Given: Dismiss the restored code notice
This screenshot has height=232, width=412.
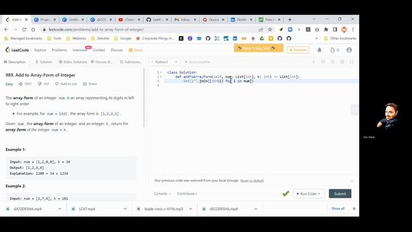Looking at the screenshot, I should tap(352, 181).
